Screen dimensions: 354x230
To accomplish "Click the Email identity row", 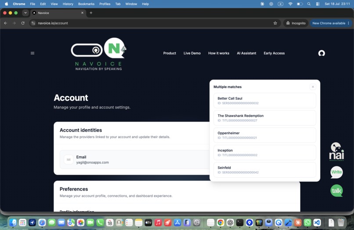I will pyautogui.click(x=135, y=160).
